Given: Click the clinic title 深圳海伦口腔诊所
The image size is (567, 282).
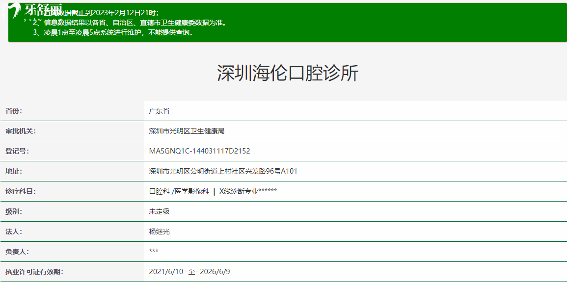Looking at the screenshot, I should coord(288,73).
